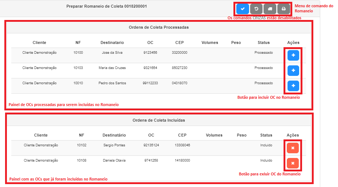
Task: Select the Ordens de Coleta Processadas title
Action: tap(159, 27)
